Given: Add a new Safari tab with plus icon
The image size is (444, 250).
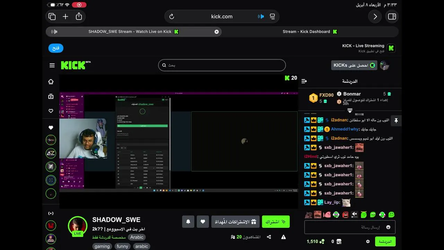Looking at the screenshot, I should (x=65, y=16).
